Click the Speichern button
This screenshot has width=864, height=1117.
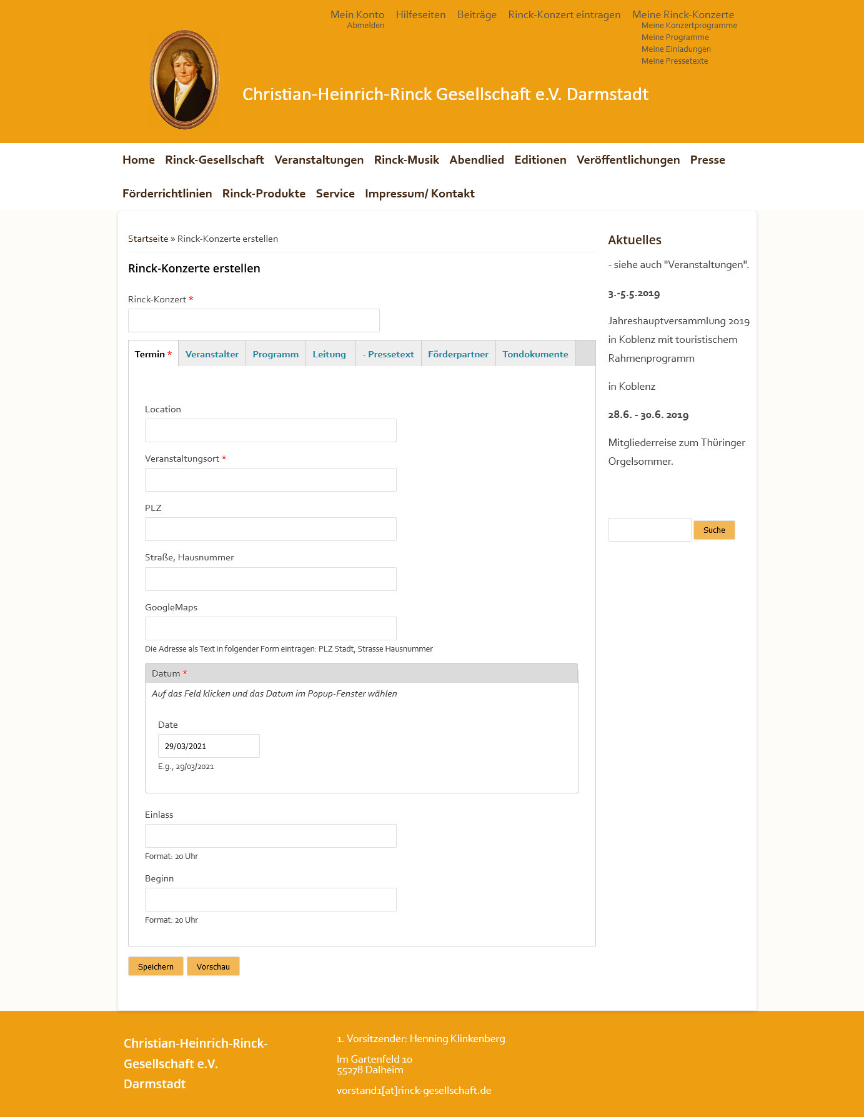[x=156, y=966]
